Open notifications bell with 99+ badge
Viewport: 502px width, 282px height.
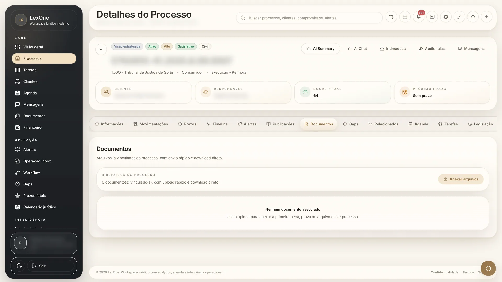[419, 17]
